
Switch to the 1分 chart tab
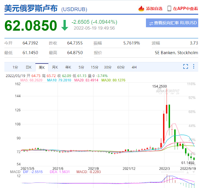[15, 67]
